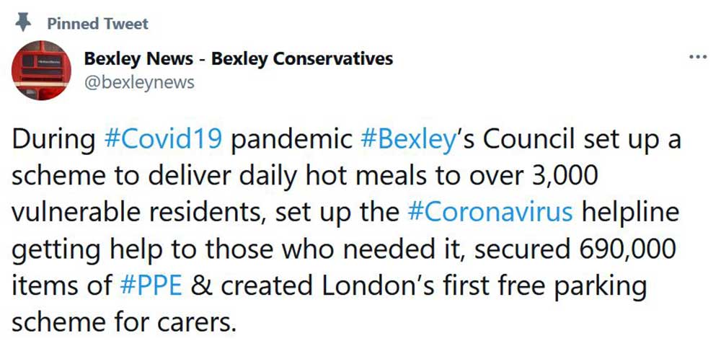Open the #Coronavirus hashtag
Image resolution: width=721 pixels, height=346 pixels.
click(x=490, y=213)
